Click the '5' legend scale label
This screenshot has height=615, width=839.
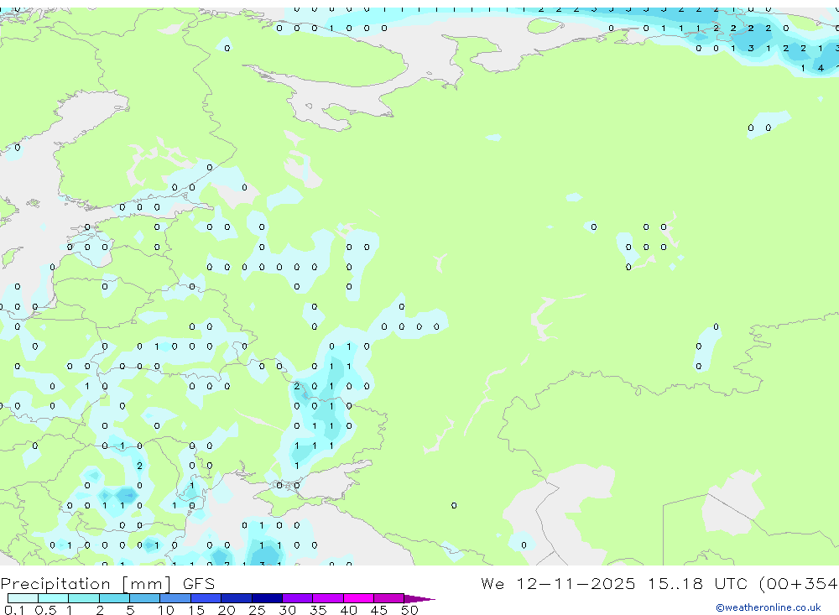(130, 610)
